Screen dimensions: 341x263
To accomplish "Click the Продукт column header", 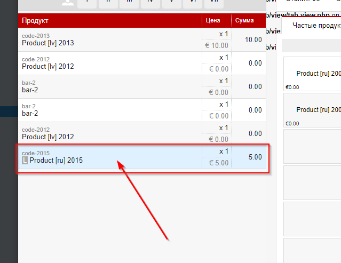I will [35, 21].
